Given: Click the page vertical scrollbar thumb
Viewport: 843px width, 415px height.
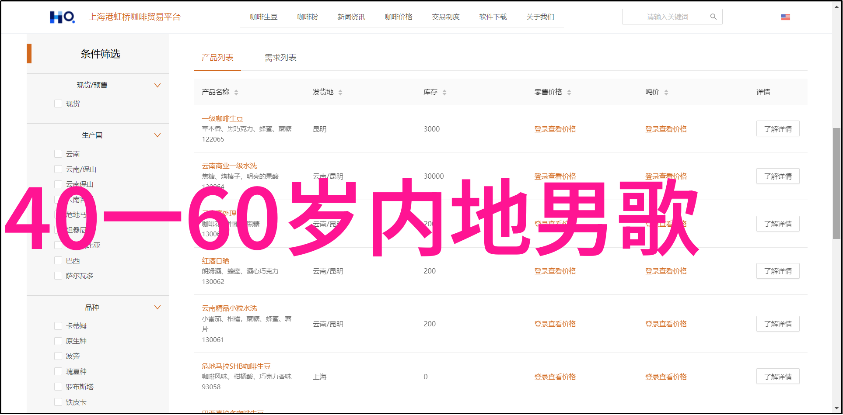Looking at the screenshot, I should pyautogui.click(x=836, y=183).
